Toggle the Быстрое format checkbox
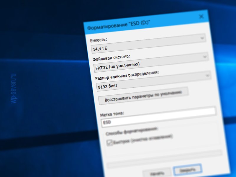The image size is (236, 177). pos(109,142)
